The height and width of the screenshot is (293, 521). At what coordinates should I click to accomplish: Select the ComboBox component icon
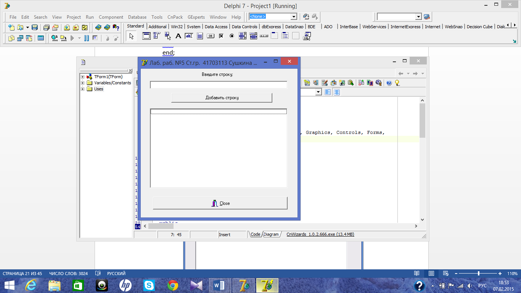pos(253,36)
